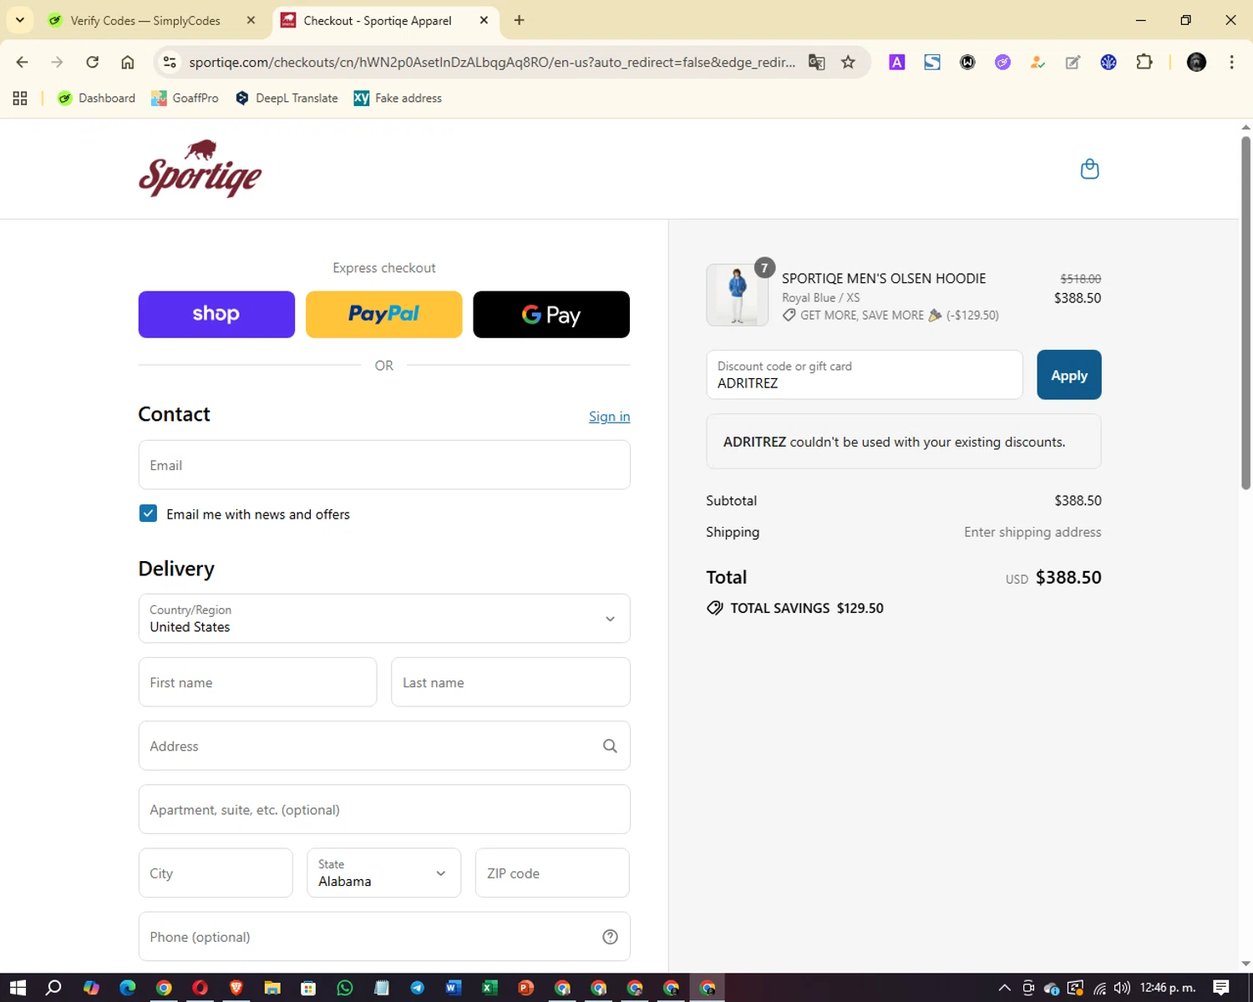Open Windows Start menu
Viewport: 1253px width, 1002px height.
[18, 988]
